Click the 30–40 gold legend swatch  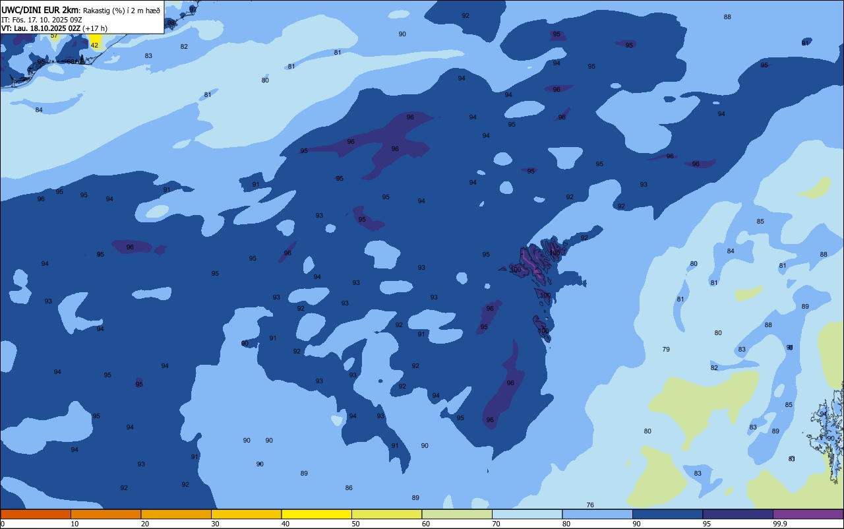(x=246, y=514)
